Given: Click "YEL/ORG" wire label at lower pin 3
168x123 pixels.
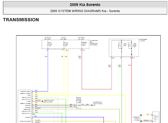Looking at the screenshot, I should (38, 120).
